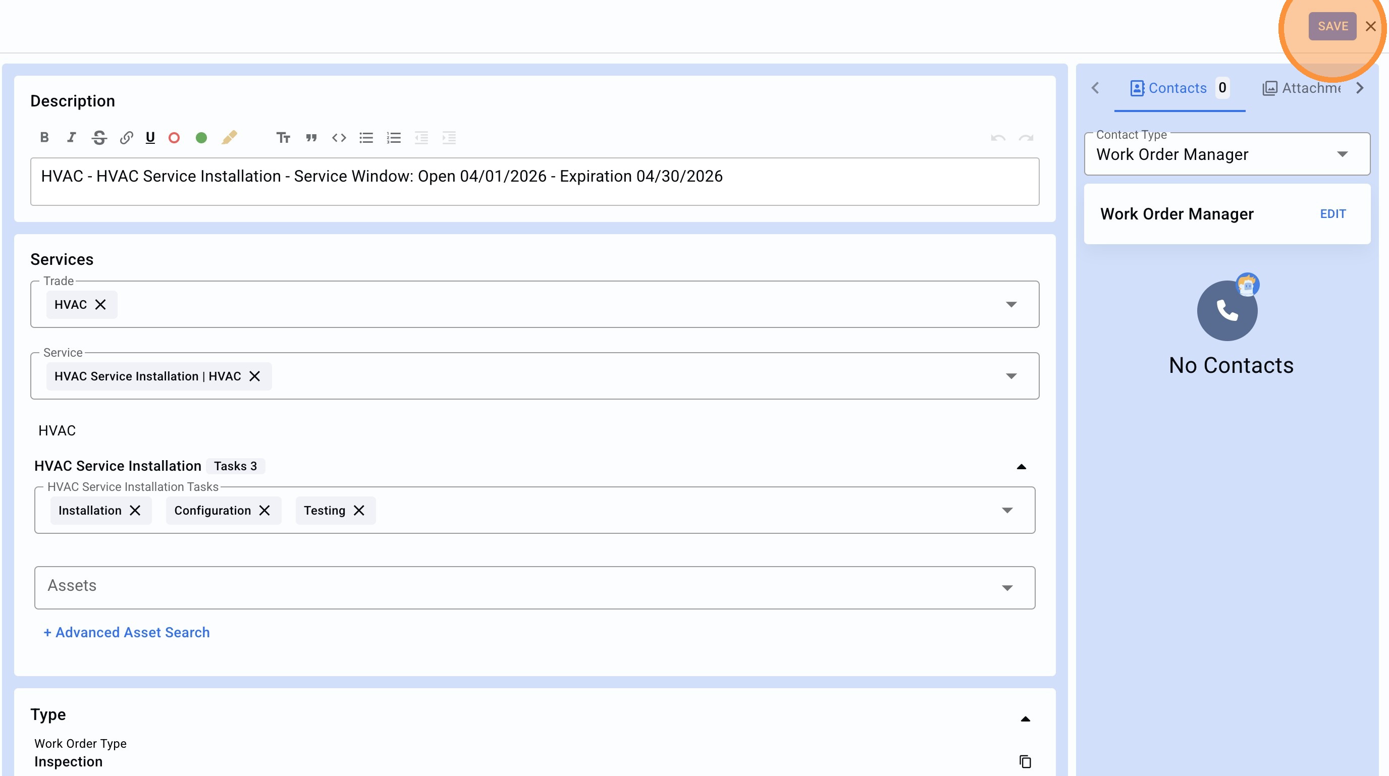
Task: Collapse the HVAC Service Installation section
Action: click(1021, 467)
